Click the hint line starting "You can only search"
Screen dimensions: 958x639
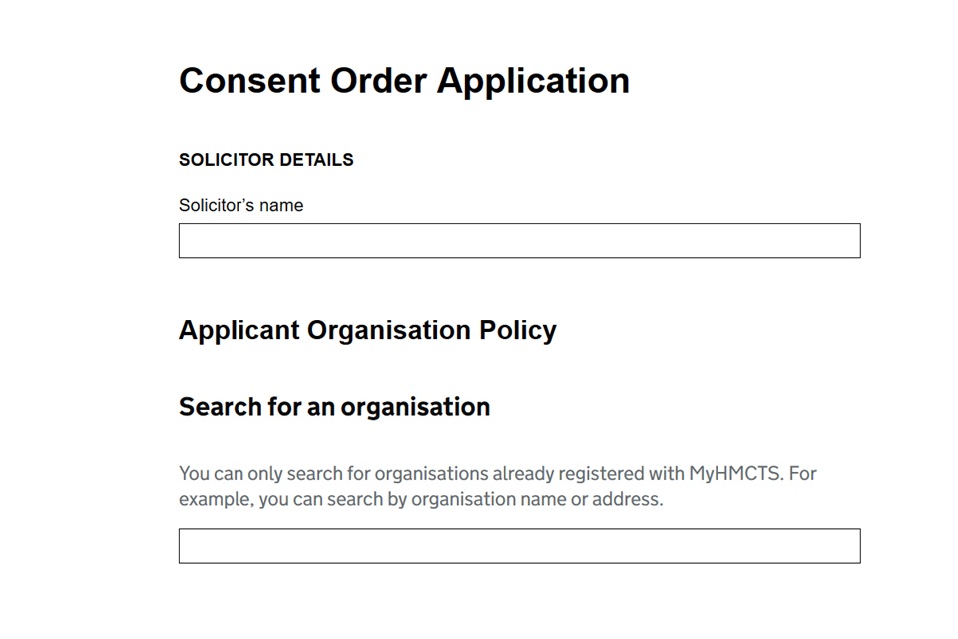497,474
